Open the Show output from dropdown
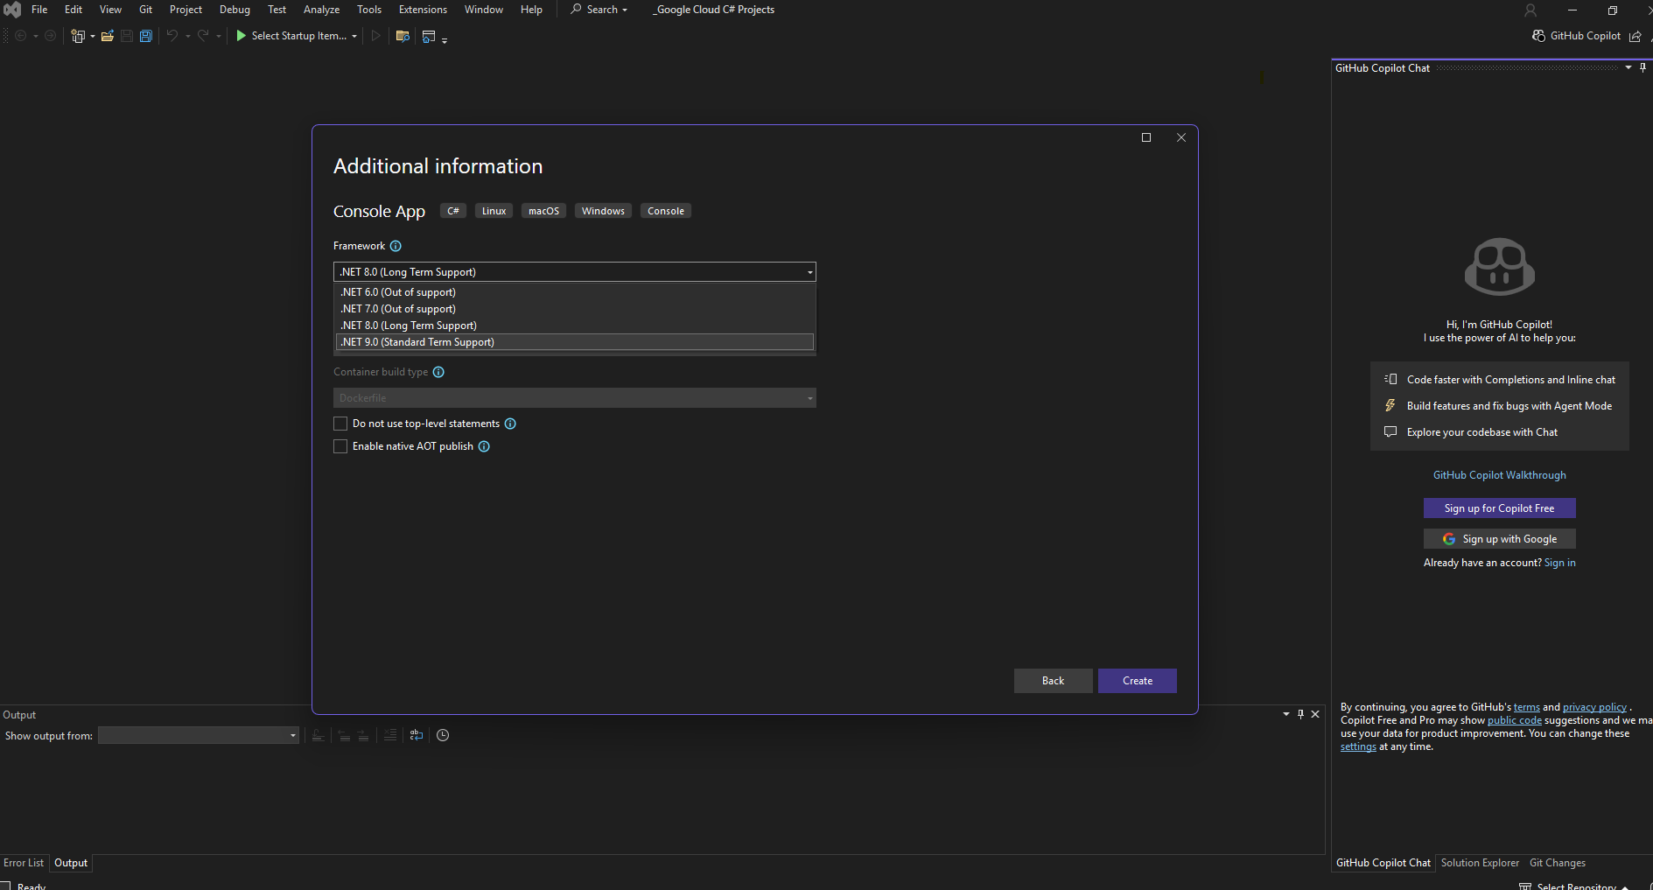 pyautogui.click(x=199, y=736)
